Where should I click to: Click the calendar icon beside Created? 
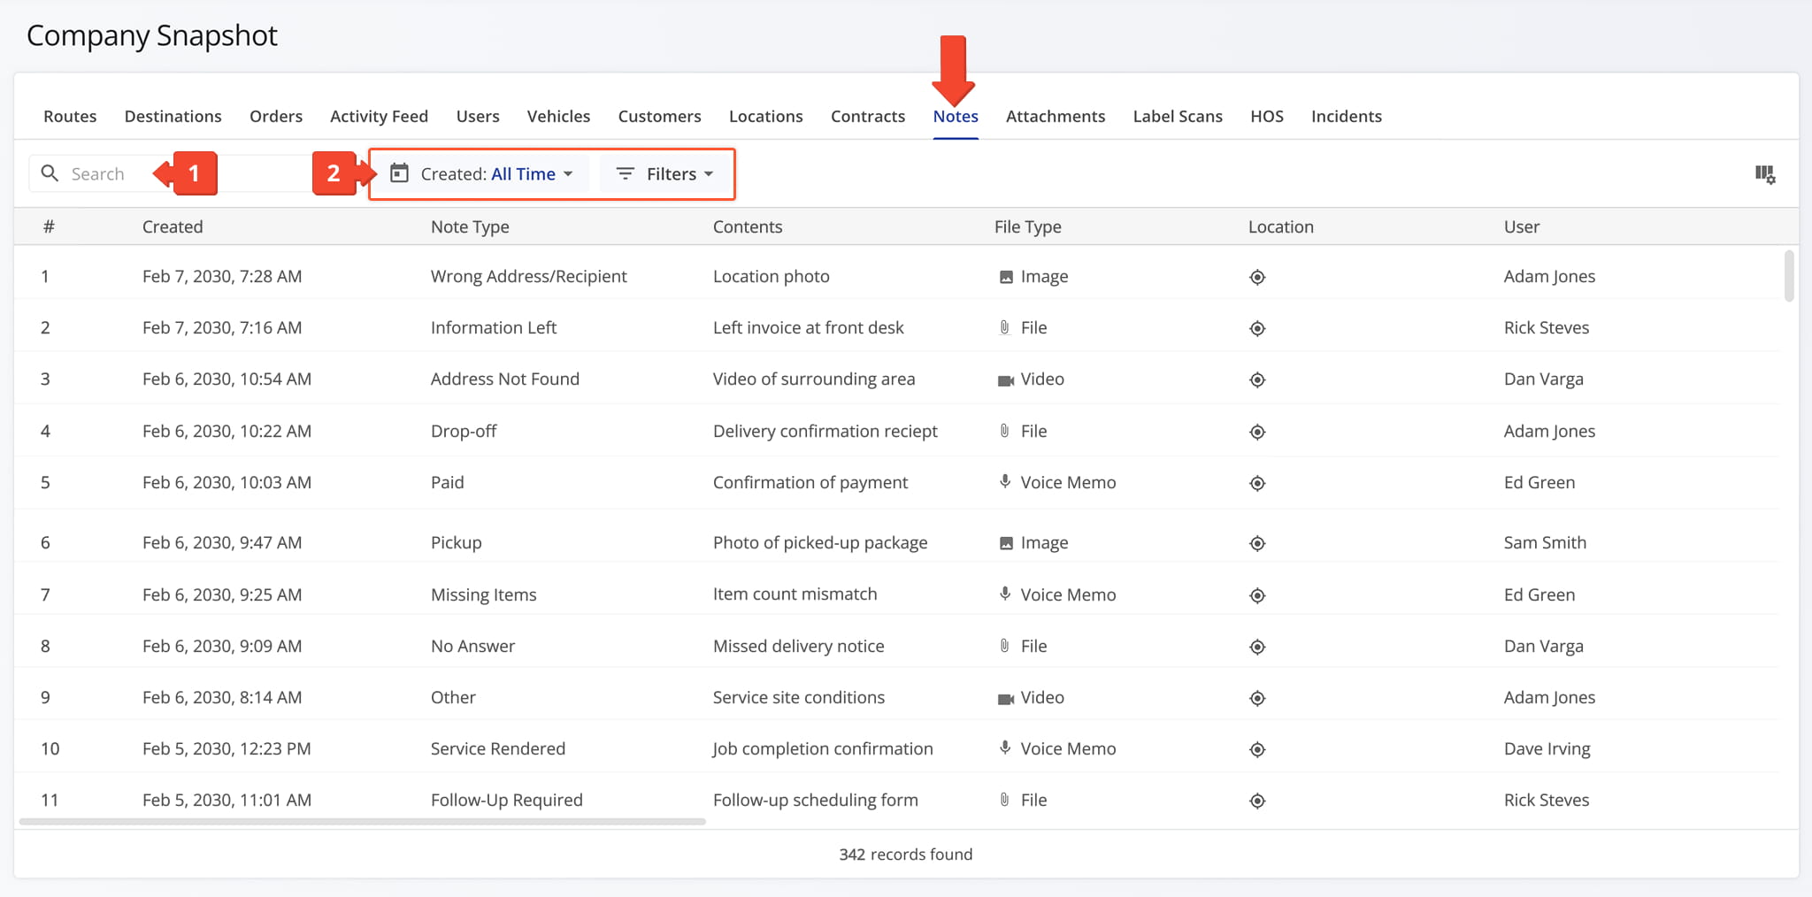tap(400, 173)
